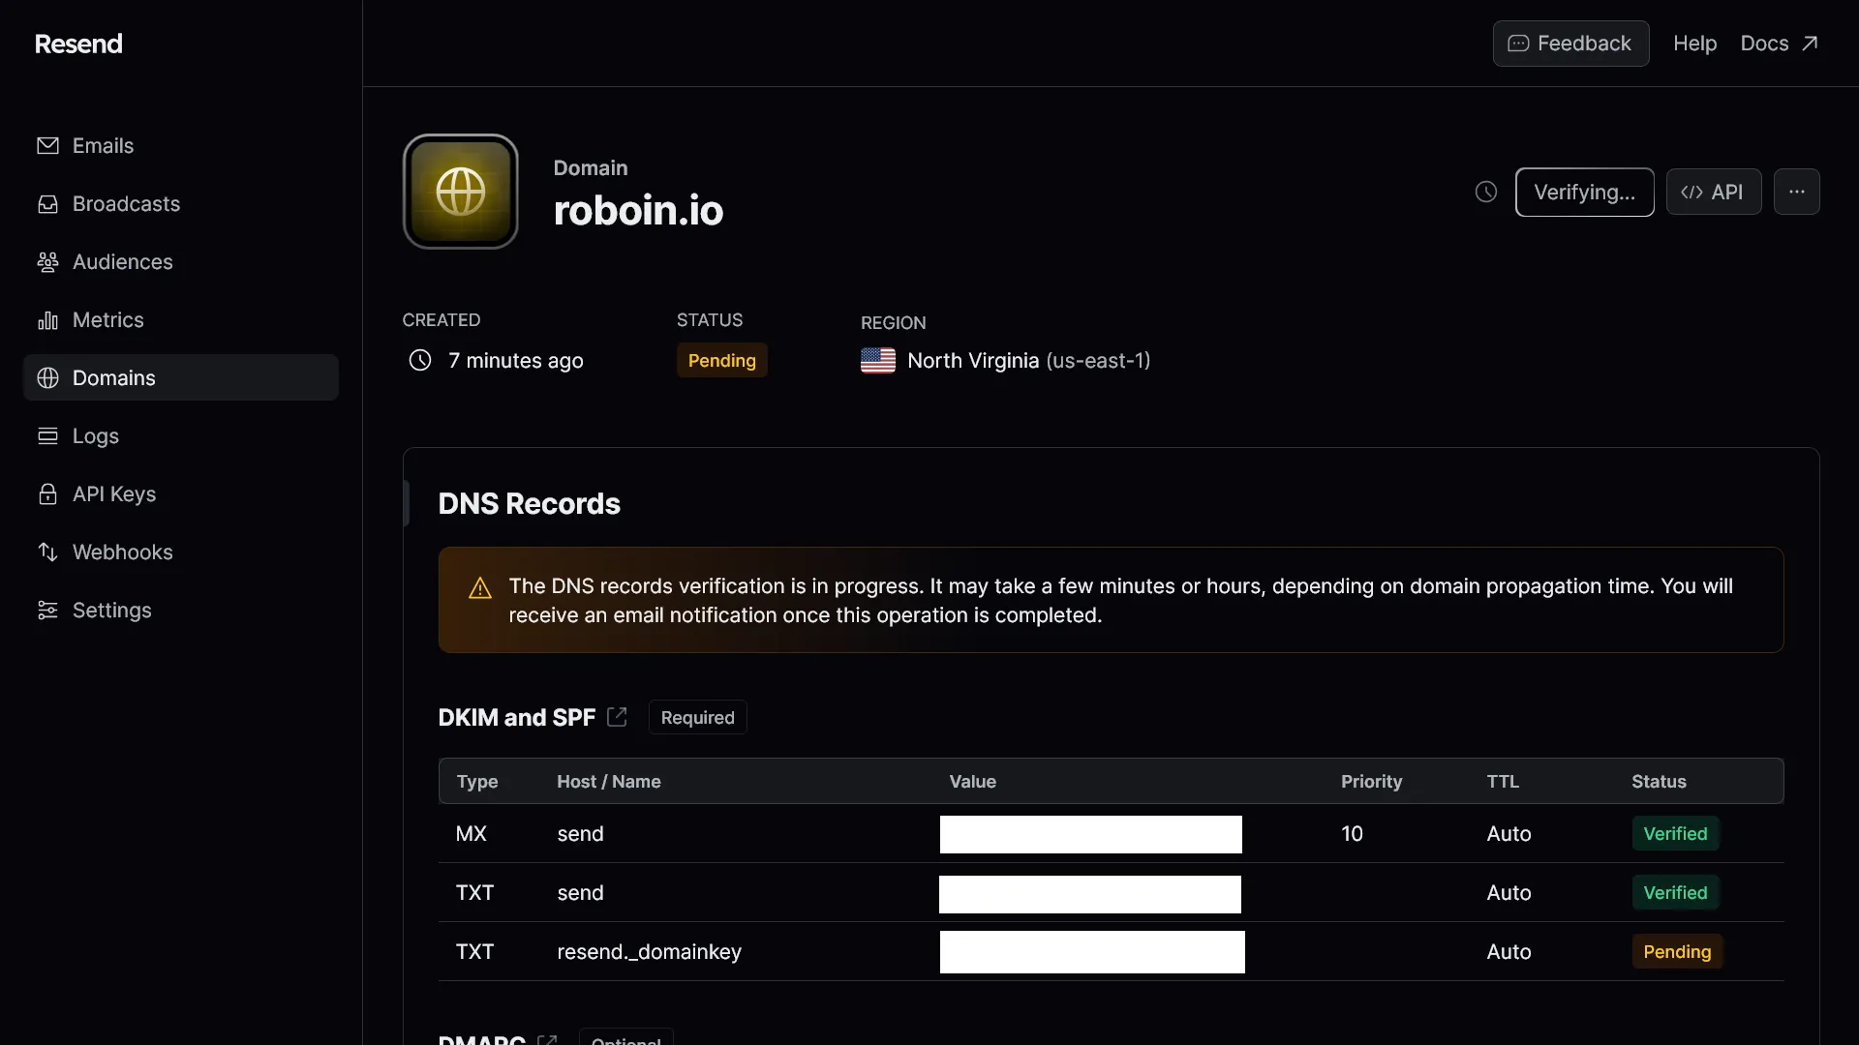1859x1045 pixels.
Task: Click the clock history icon next to domain
Action: (x=1486, y=192)
